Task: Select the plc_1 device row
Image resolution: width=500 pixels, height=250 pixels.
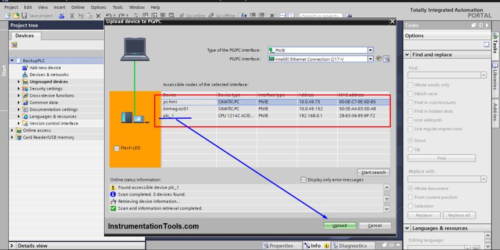Action: [276, 116]
